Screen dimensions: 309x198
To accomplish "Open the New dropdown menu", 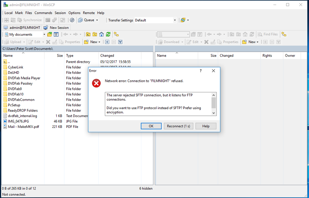I will tap(93, 42).
